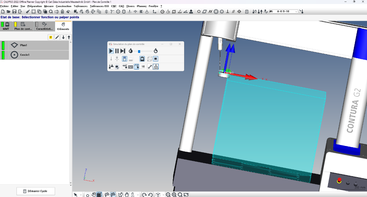Expand the dropdown next to the cursor arrow tool

pyautogui.click(x=81, y=195)
